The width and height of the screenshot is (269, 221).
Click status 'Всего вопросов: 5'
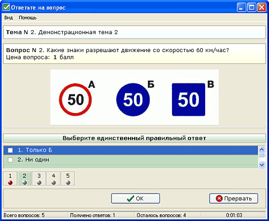(24, 215)
